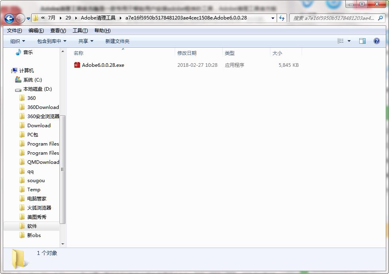Click the search box field
389x274 pixels.
(337, 18)
